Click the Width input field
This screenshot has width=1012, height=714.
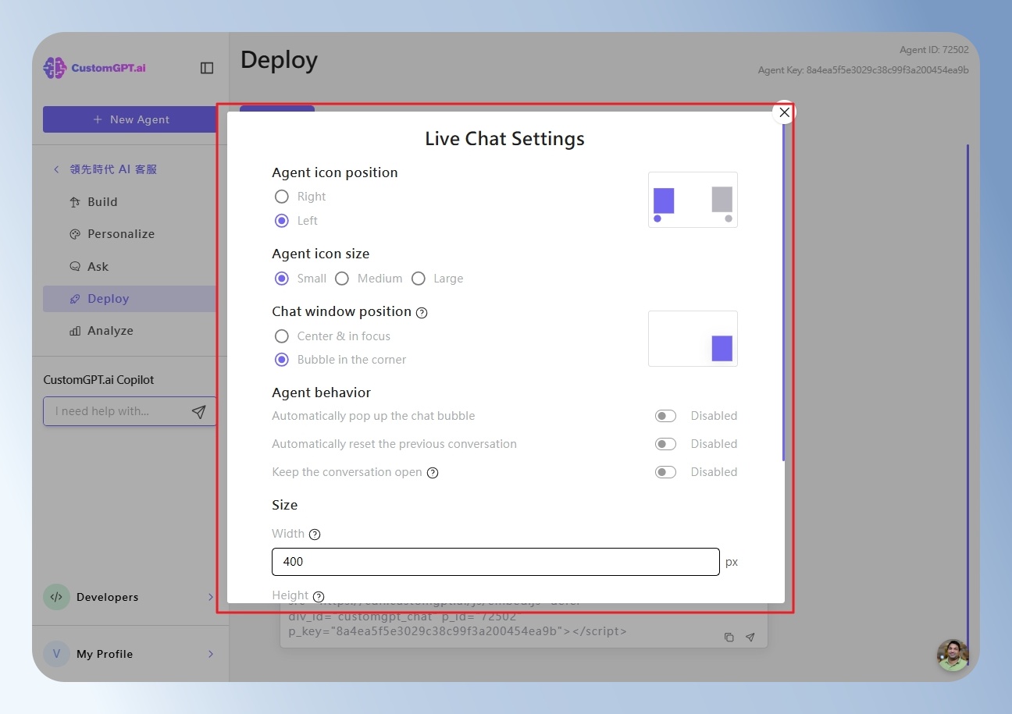click(x=496, y=562)
